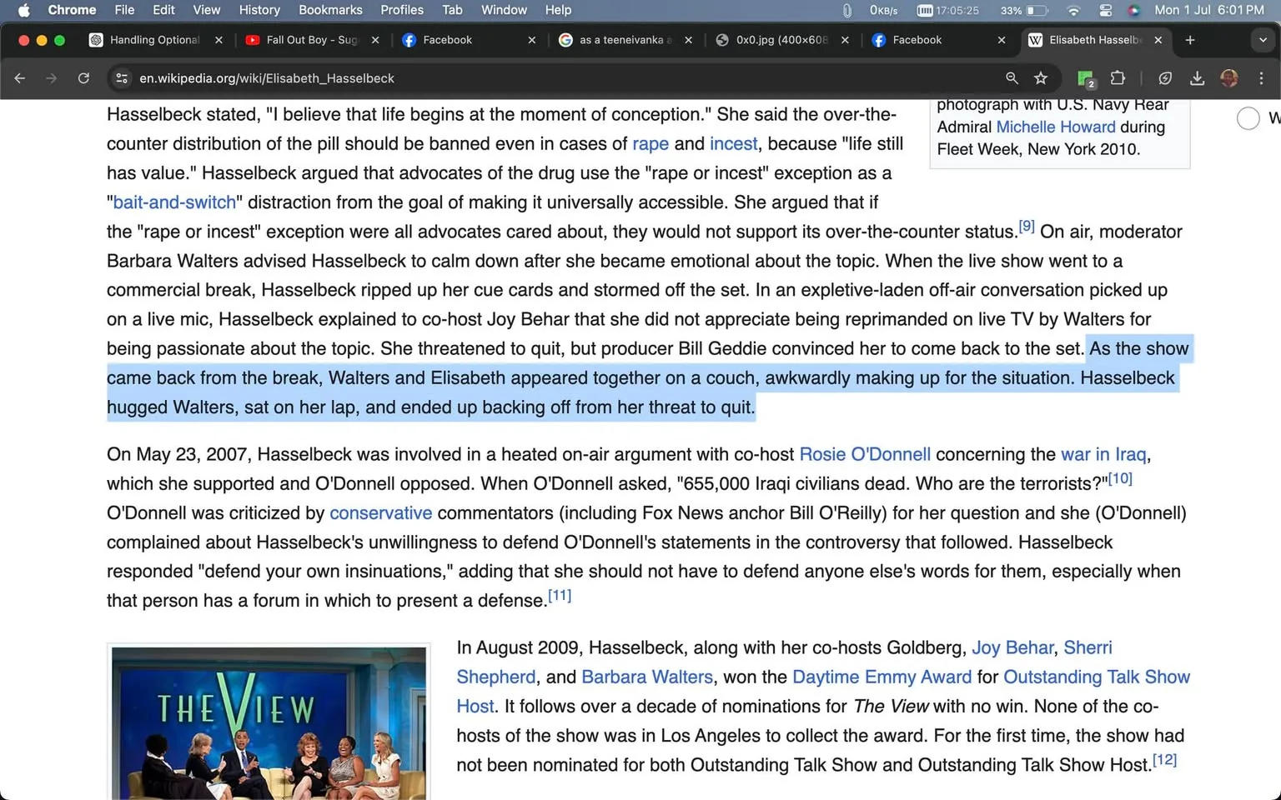Open the History menu
The image size is (1281, 800).
pos(259,10)
